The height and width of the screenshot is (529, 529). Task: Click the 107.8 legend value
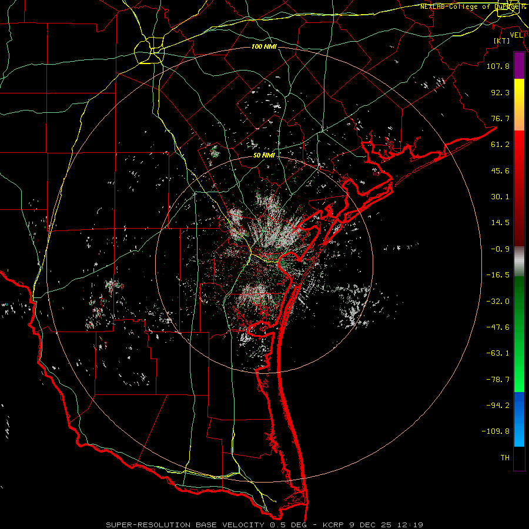[x=498, y=66]
